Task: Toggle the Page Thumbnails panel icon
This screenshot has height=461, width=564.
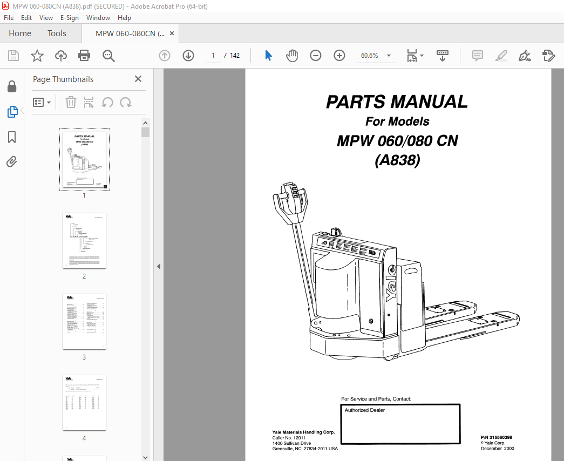Action: (x=12, y=112)
